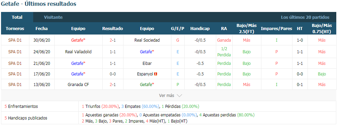Click the Handicap column header

click(200, 29)
